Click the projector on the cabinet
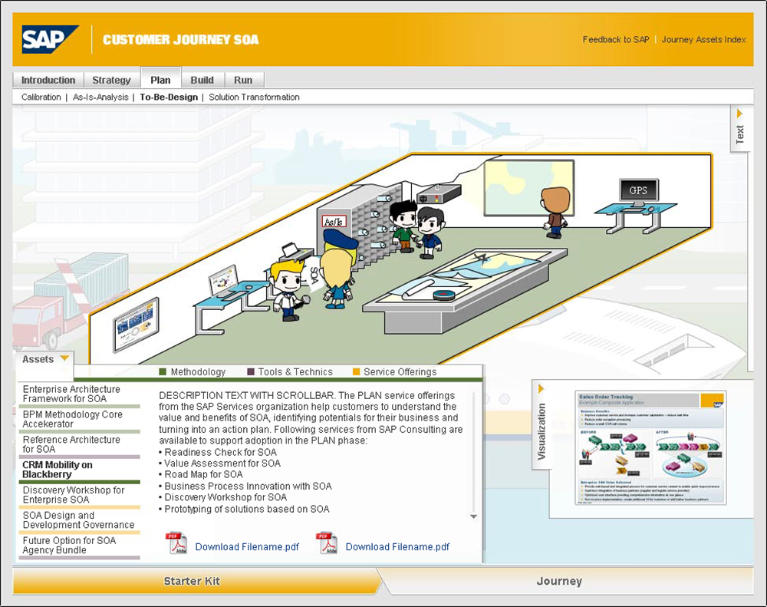767x607 pixels. [439, 192]
